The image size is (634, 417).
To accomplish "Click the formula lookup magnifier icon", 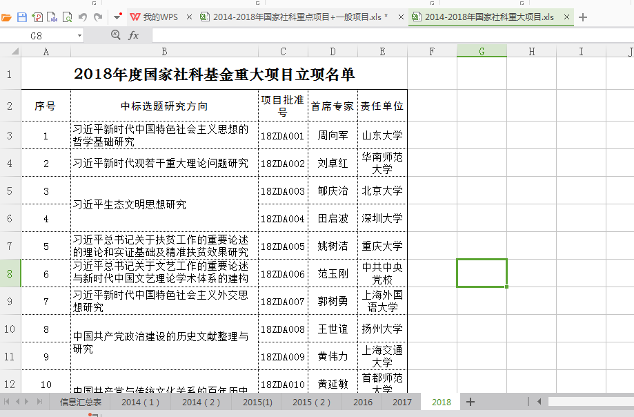I will click(116, 35).
